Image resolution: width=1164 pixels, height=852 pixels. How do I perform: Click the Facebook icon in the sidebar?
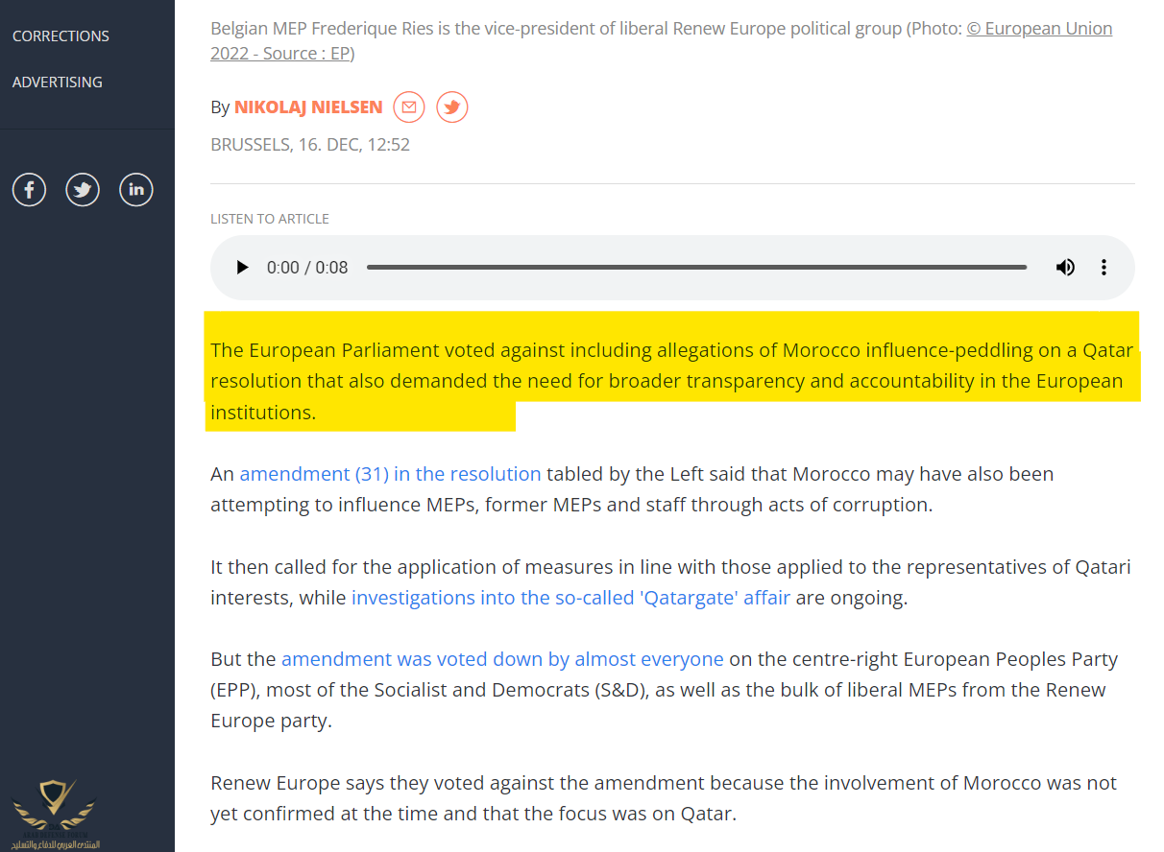(x=29, y=190)
